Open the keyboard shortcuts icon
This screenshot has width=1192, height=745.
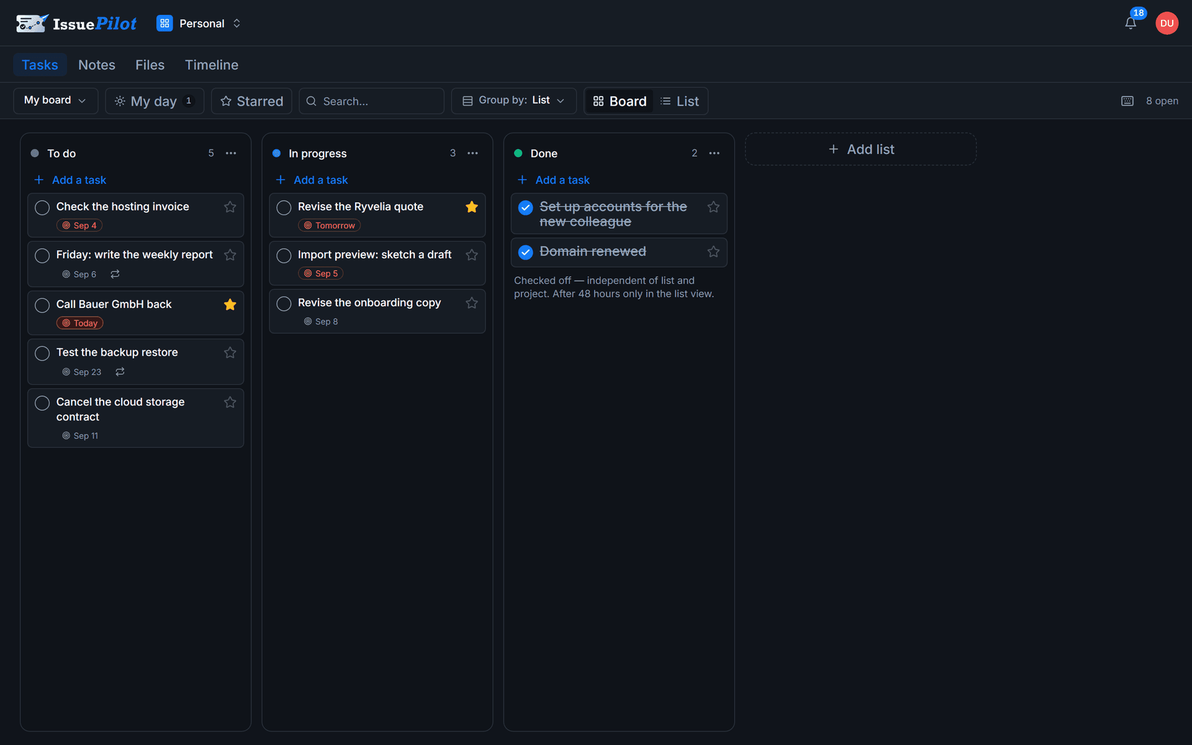pos(1127,101)
